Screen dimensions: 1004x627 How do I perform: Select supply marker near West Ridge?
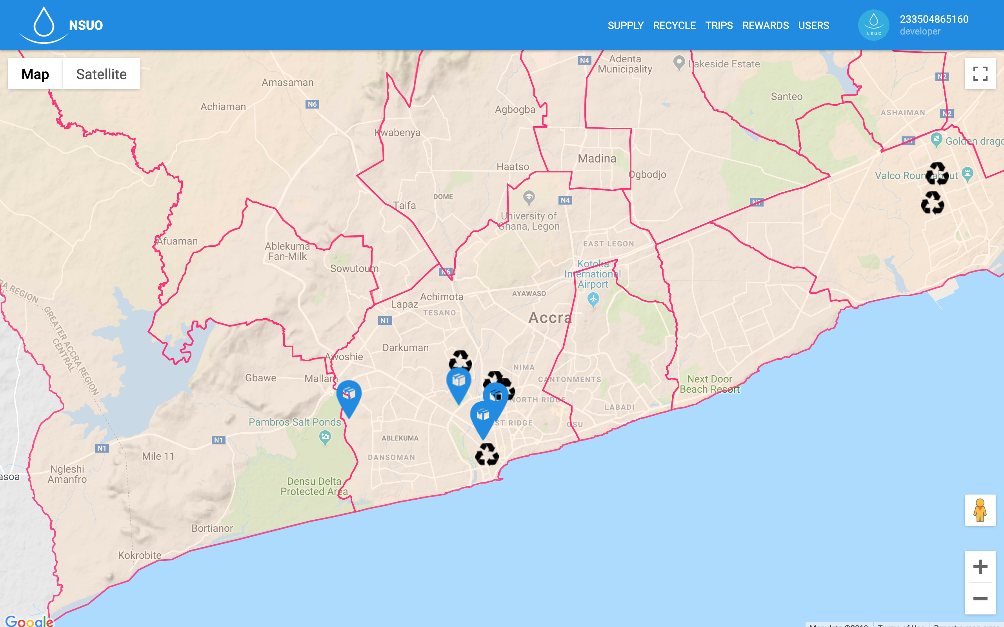pyautogui.click(x=483, y=420)
